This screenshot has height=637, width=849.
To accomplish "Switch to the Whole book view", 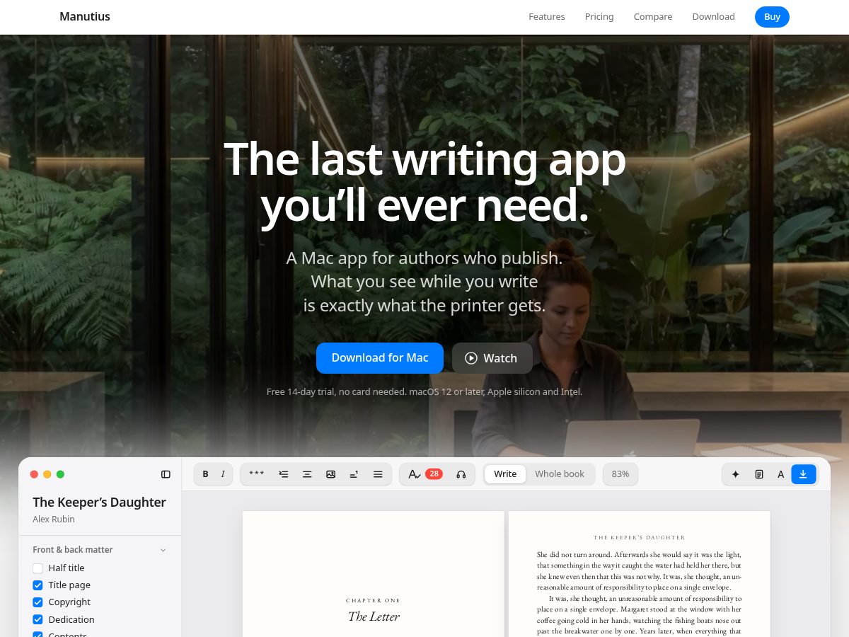I will [x=560, y=474].
